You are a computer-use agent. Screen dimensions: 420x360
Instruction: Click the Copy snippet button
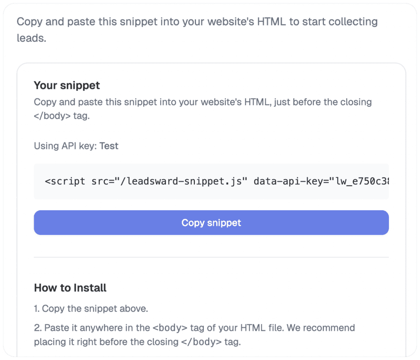coord(211,223)
